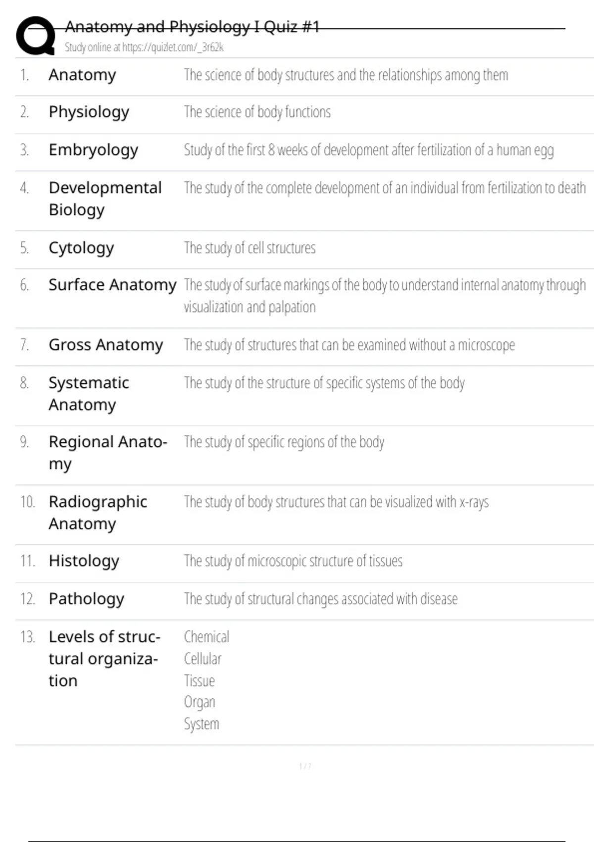Click the Anatomy and Physiology I Quiz #1 title

click(x=192, y=27)
